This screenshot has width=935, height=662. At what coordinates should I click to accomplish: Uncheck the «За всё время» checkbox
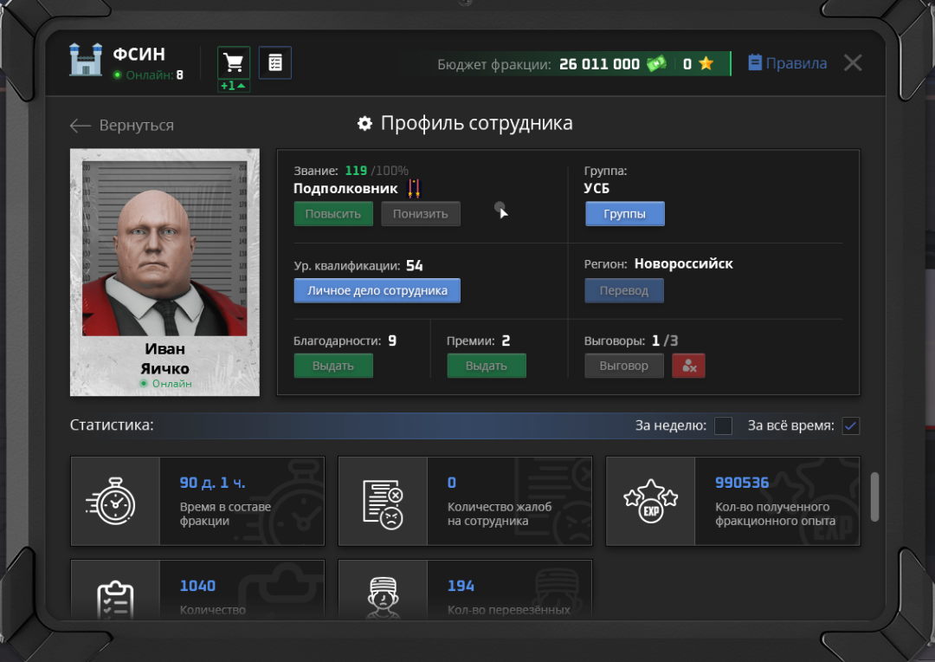coord(849,425)
